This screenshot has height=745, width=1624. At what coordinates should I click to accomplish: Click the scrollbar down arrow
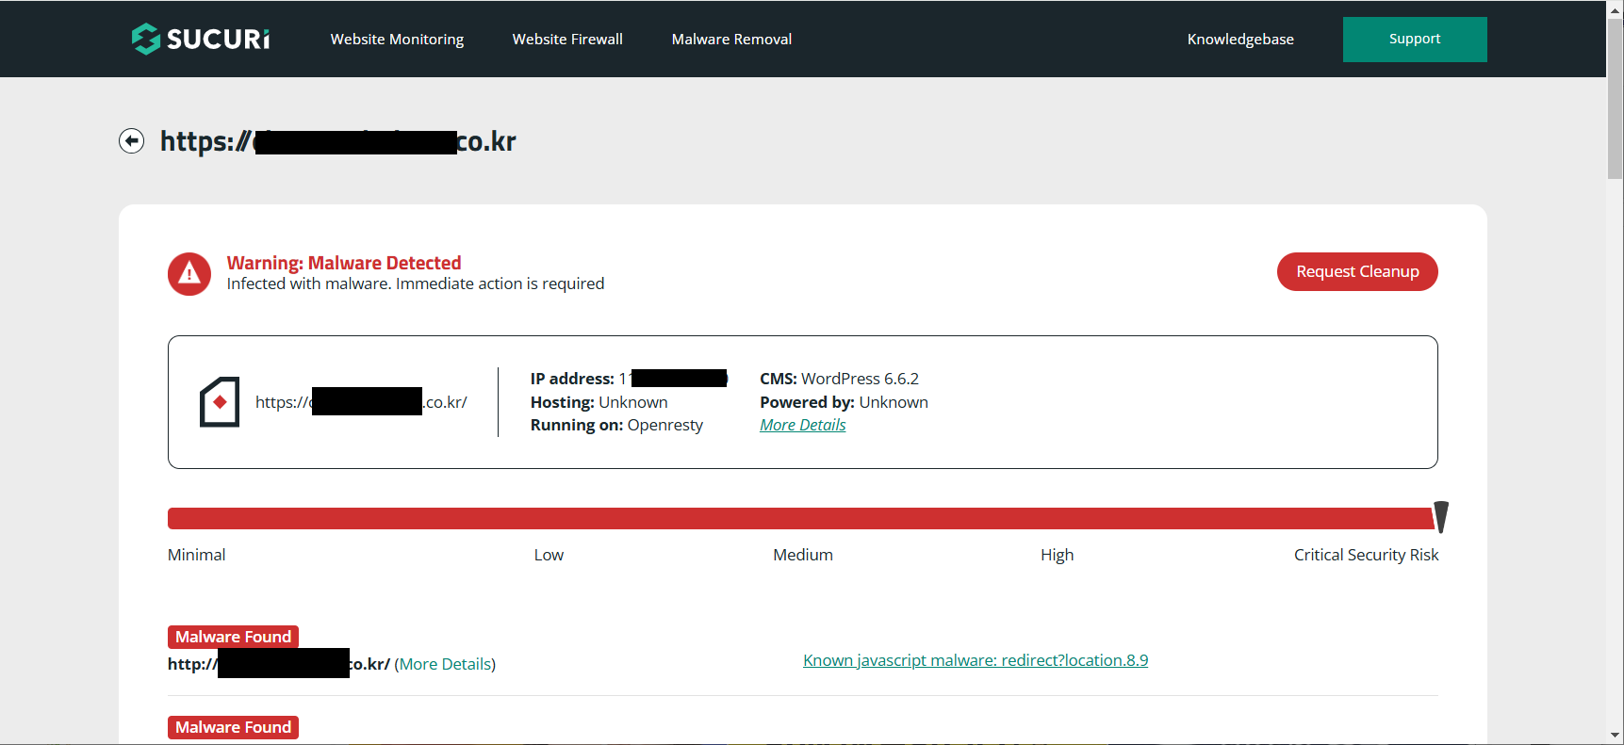click(1615, 736)
